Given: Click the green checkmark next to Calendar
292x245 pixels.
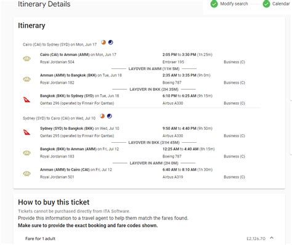Looking at the screenshot, I should tap(266, 4).
